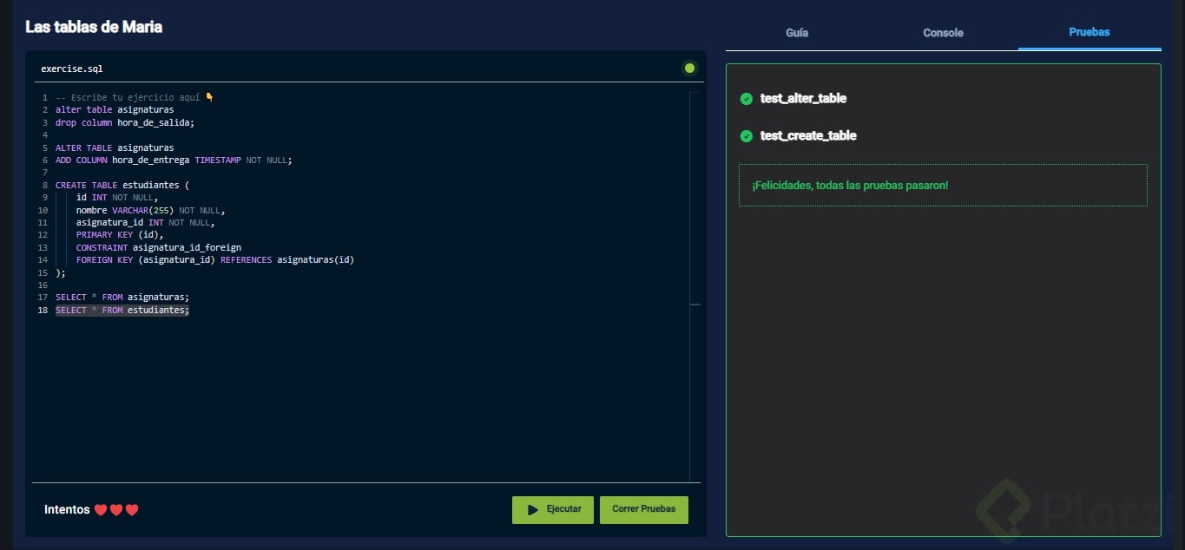
Task: Click the id INT NOT NULL line
Action: click(x=117, y=197)
